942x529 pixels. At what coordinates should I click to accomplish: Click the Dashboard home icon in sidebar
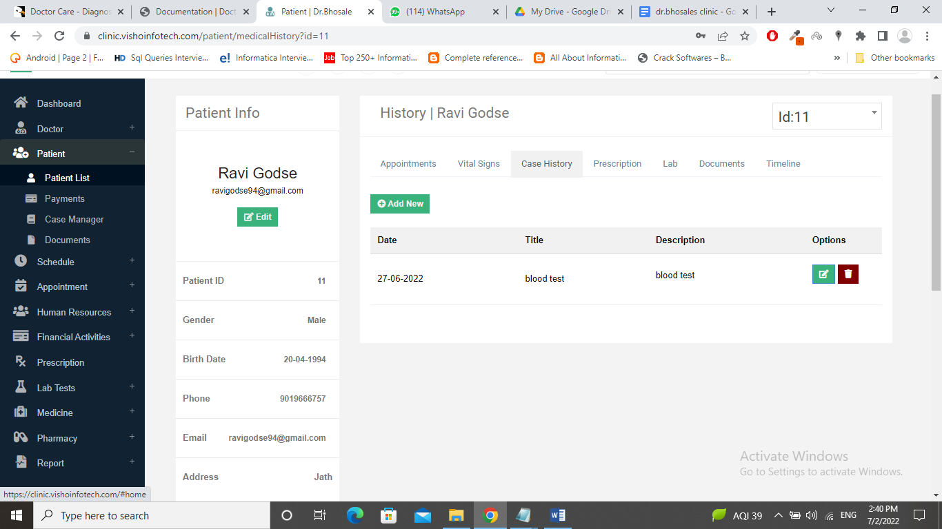tap(21, 103)
